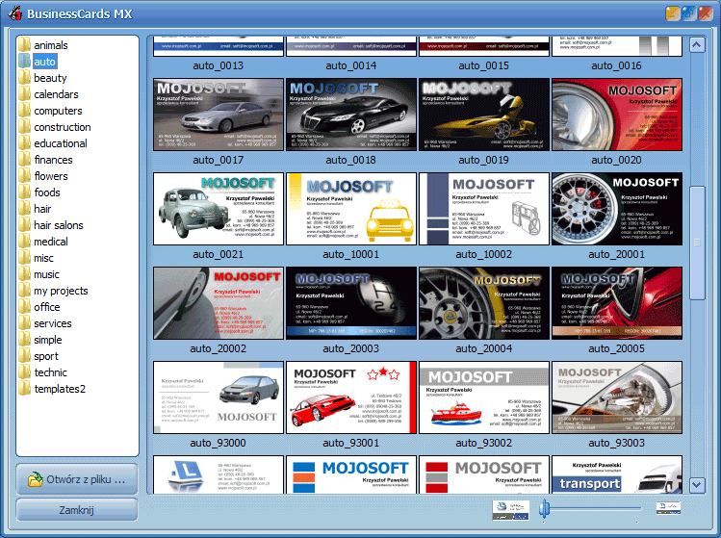The image size is (721, 538).
Task: Open the templates2 folder
Action: (x=60, y=389)
